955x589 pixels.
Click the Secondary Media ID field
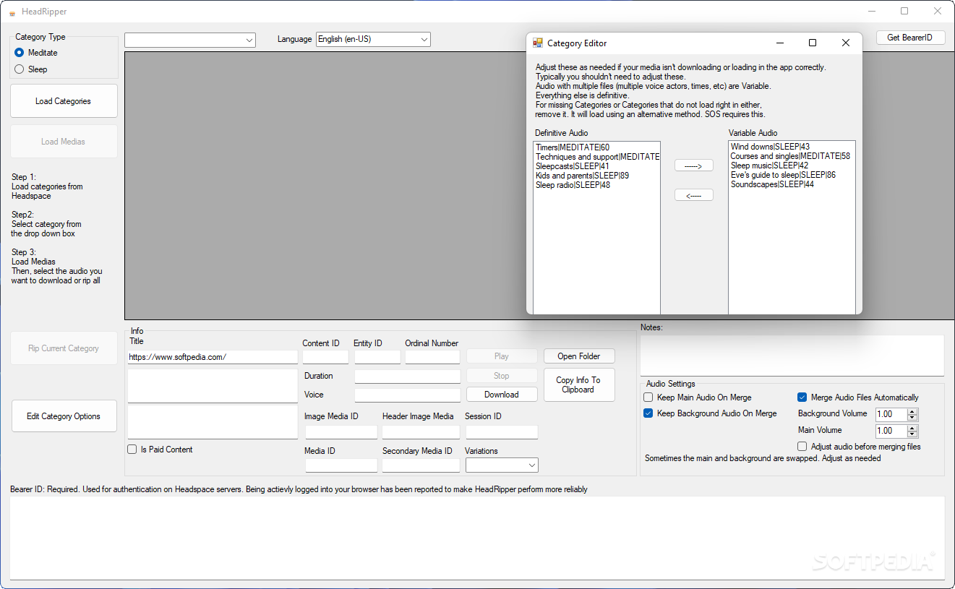[x=421, y=465]
